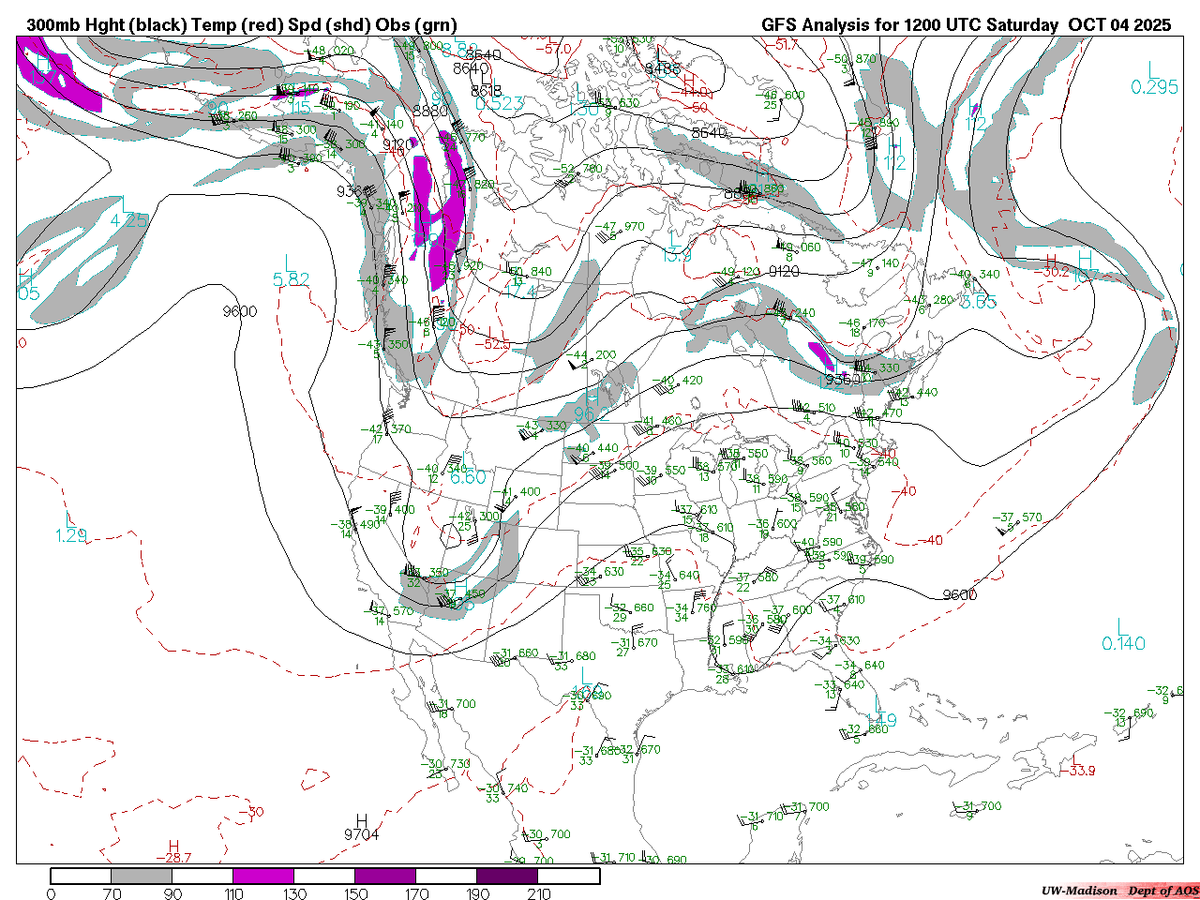This screenshot has height=900, width=1200.
Task: Click the '300mb Hght (black) Temp (red)' title text
Action: coord(152,25)
